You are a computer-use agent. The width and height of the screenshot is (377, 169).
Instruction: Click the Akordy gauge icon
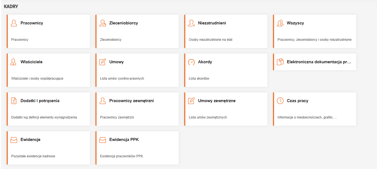tap(191, 62)
